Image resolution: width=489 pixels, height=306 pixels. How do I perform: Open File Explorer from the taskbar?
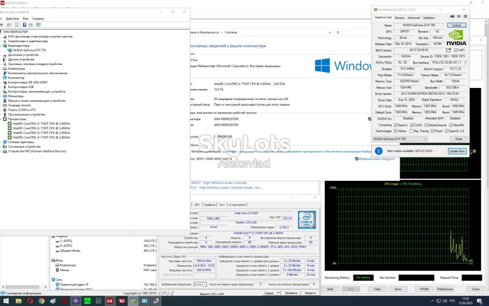[19, 301]
